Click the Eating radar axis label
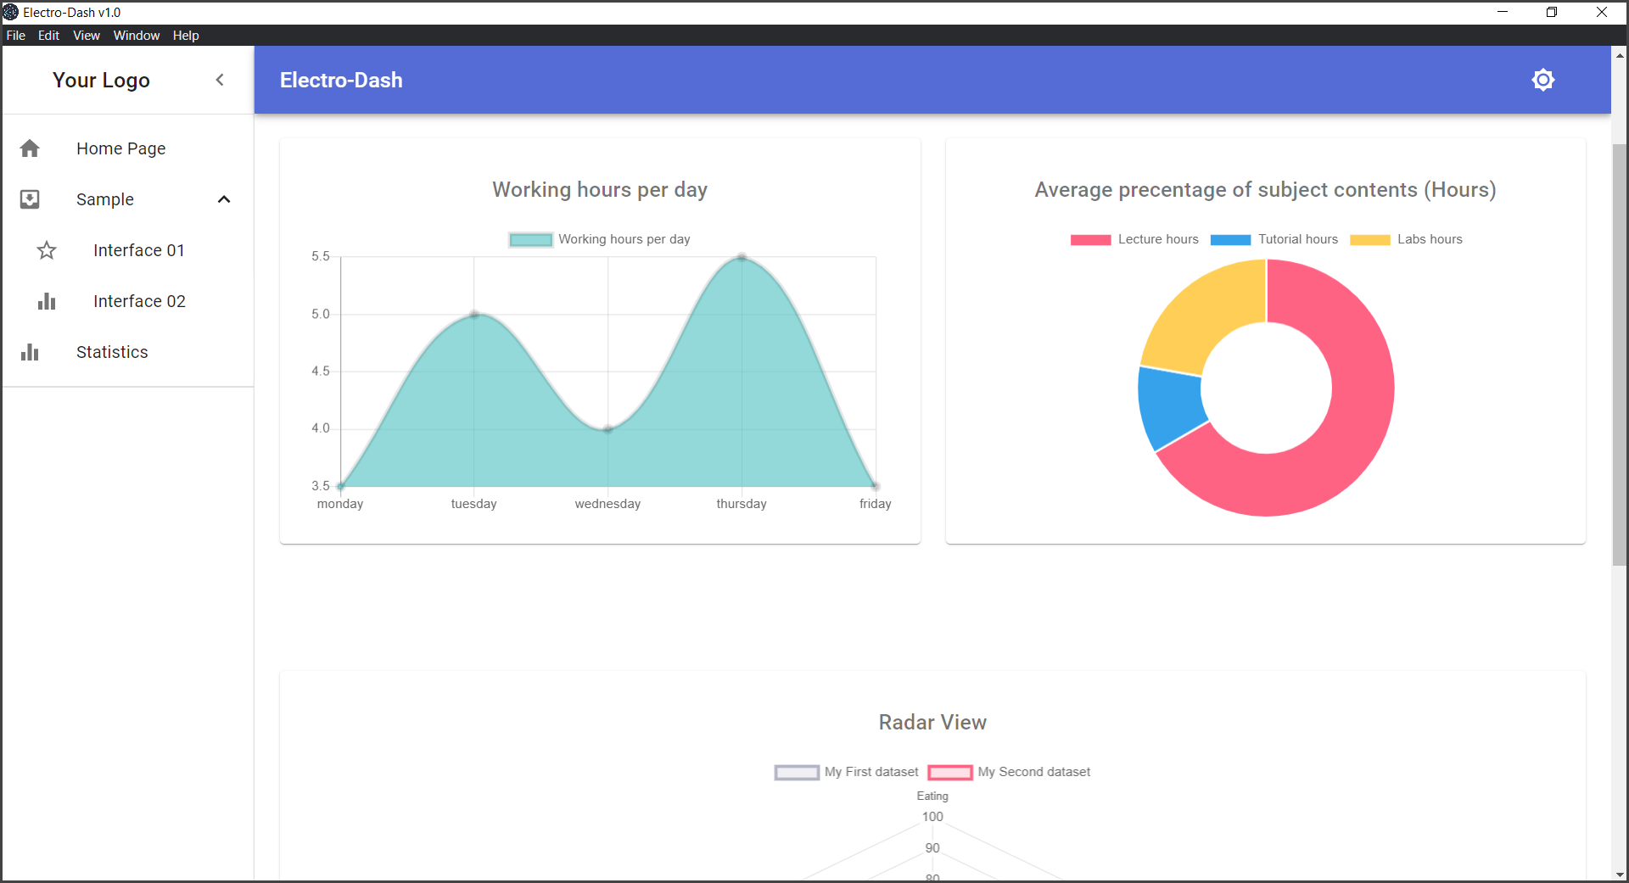 [932, 796]
